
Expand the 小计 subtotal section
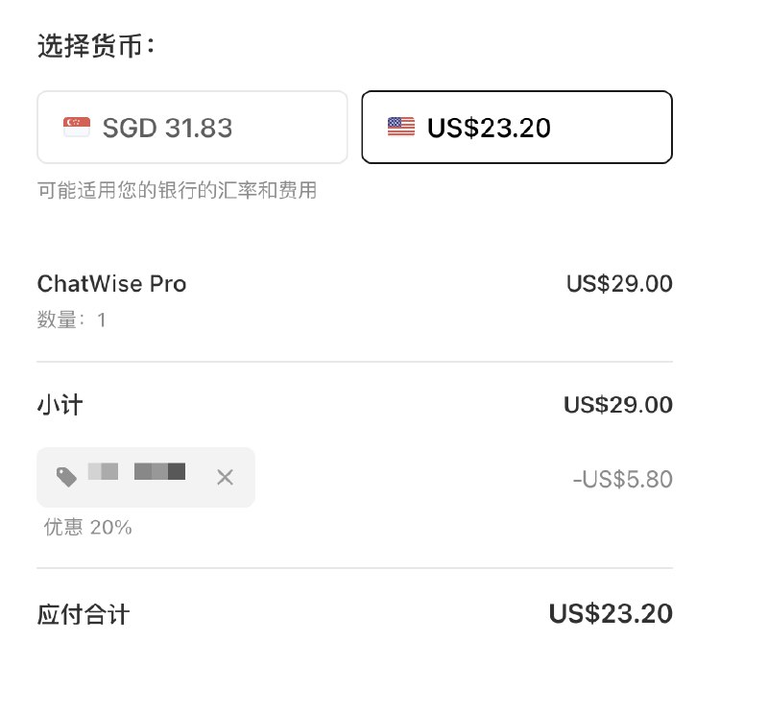click(59, 404)
